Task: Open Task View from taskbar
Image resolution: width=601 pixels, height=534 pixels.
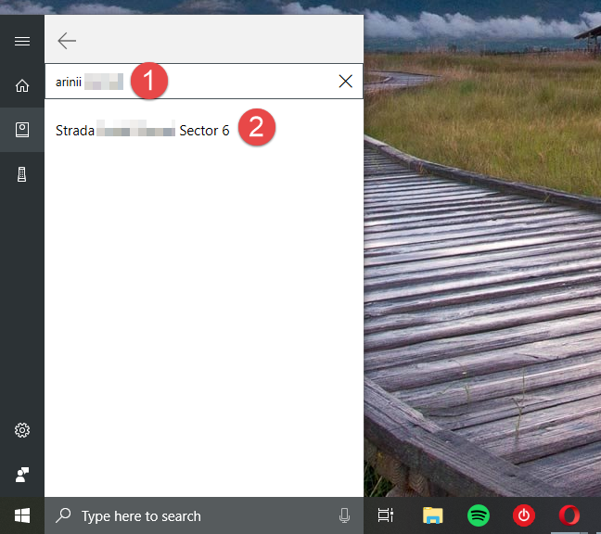Action: pyautogui.click(x=386, y=515)
